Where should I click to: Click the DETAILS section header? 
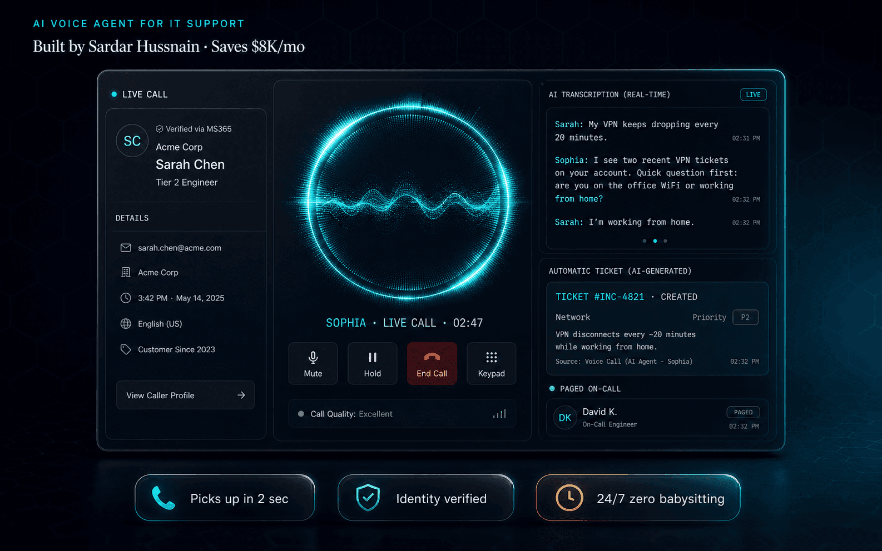coord(132,218)
